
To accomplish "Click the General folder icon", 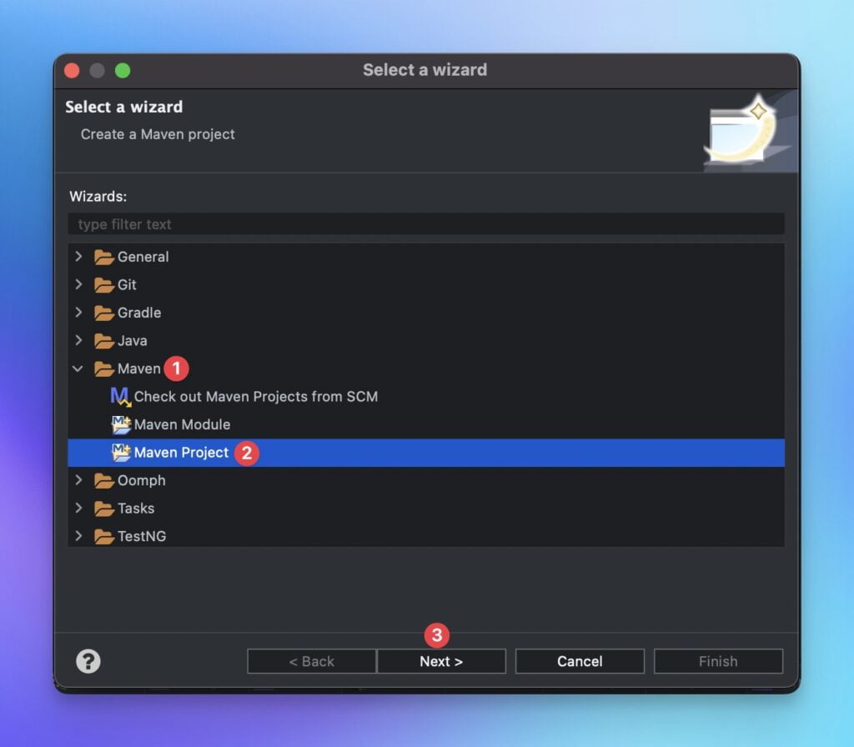I will pyautogui.click(x=103, y=257).
